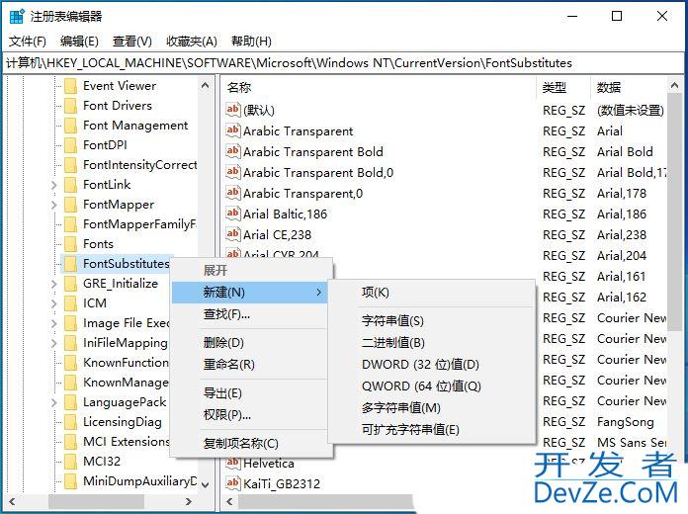Click the string icon of Helvetica
Image resolution: width=688 pixels, height=514 pixels.
(x=233, y=463)
